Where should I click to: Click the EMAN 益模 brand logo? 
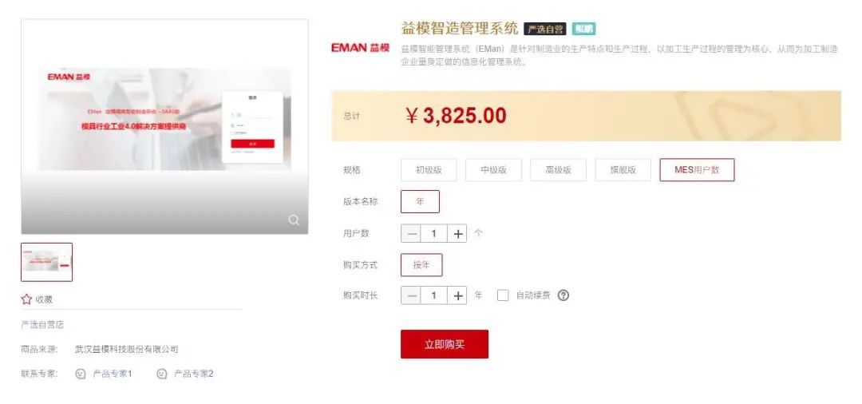tap(360, 48)
